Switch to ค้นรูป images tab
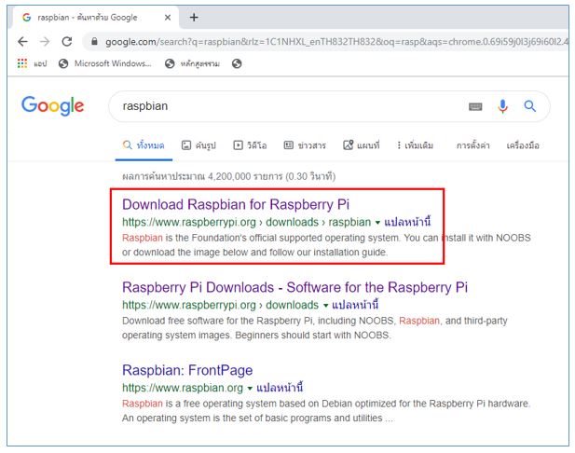The height and width of the screenshot is (453, 575). point(199,145)
